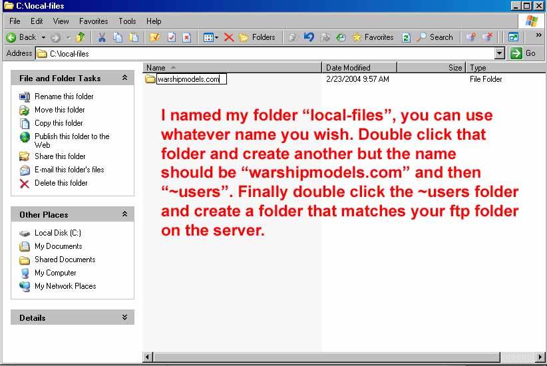Viewport: 547px width, 366px height.
Task: Click the Paste clipboard icon
Action: (x=134, y=37)
